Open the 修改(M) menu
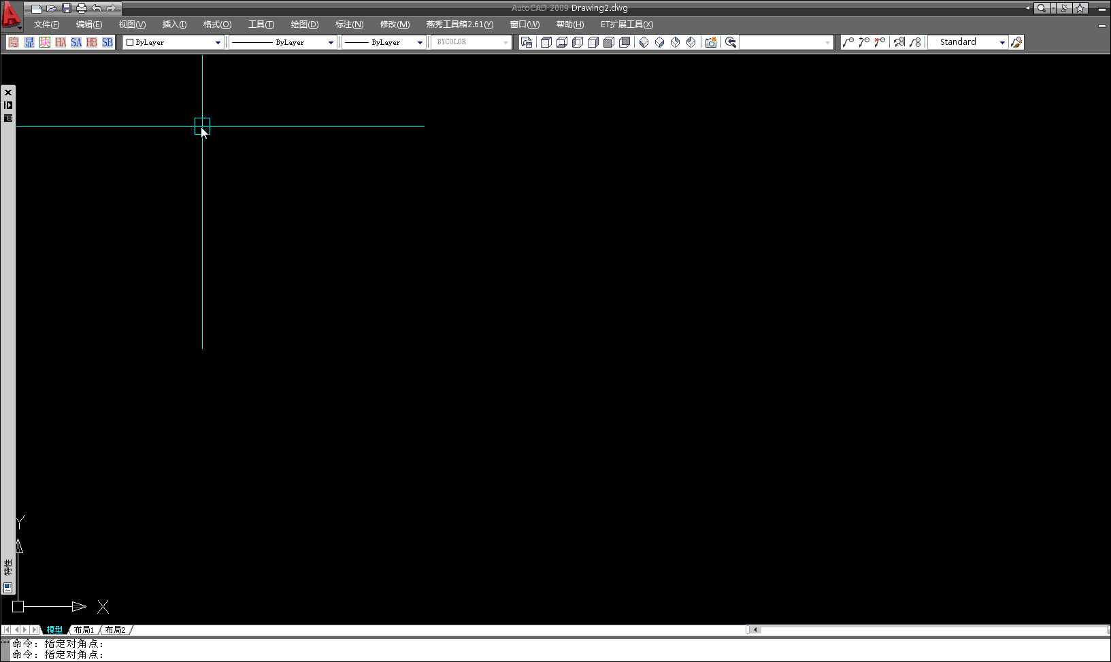 [395, 24]
